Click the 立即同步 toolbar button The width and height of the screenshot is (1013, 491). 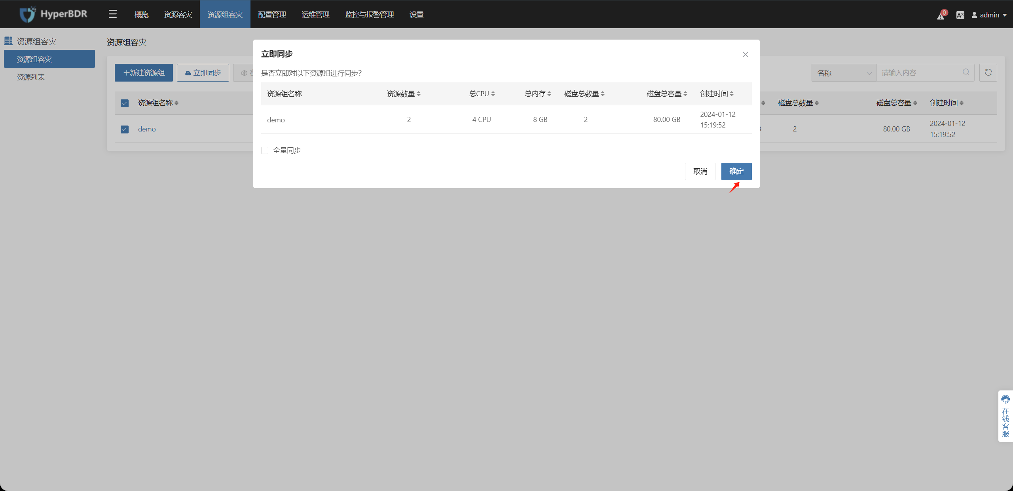tap(203, 72)
